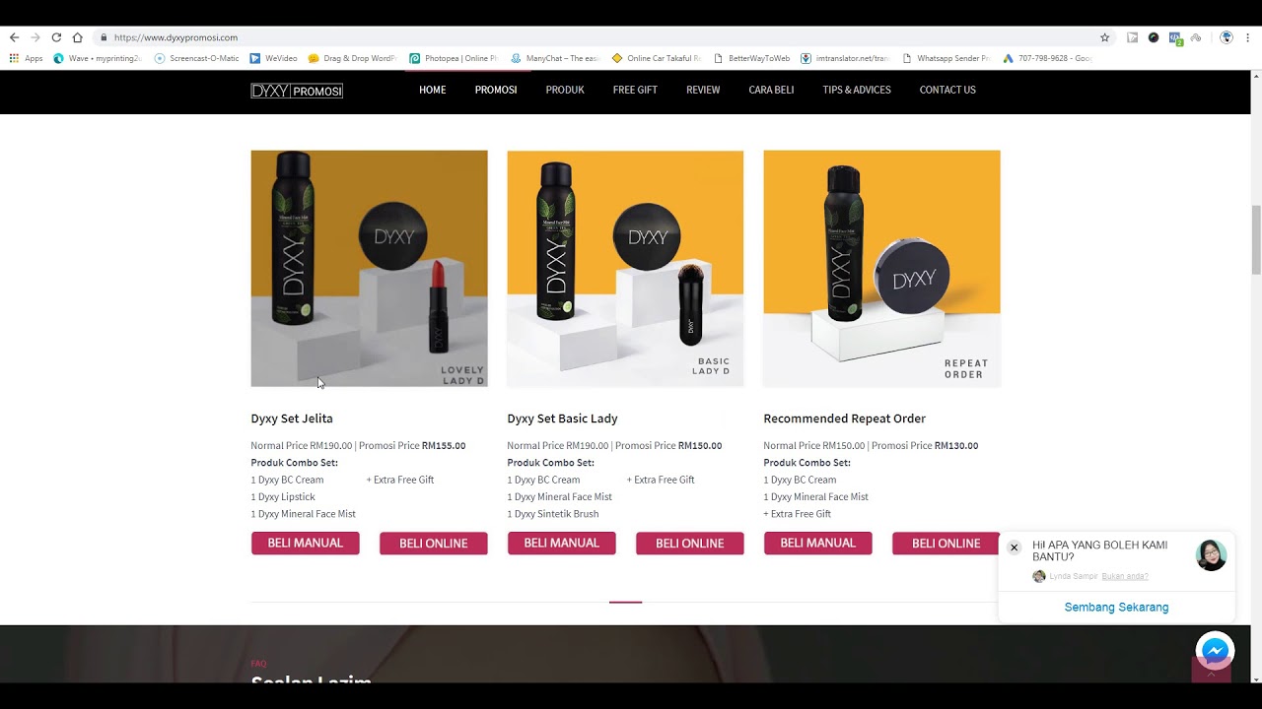Click BELI MANUAL for Dyxy Set Basic Lady
The height and width of the screenshot is (709, 1262).
click(x=562, y=543)
